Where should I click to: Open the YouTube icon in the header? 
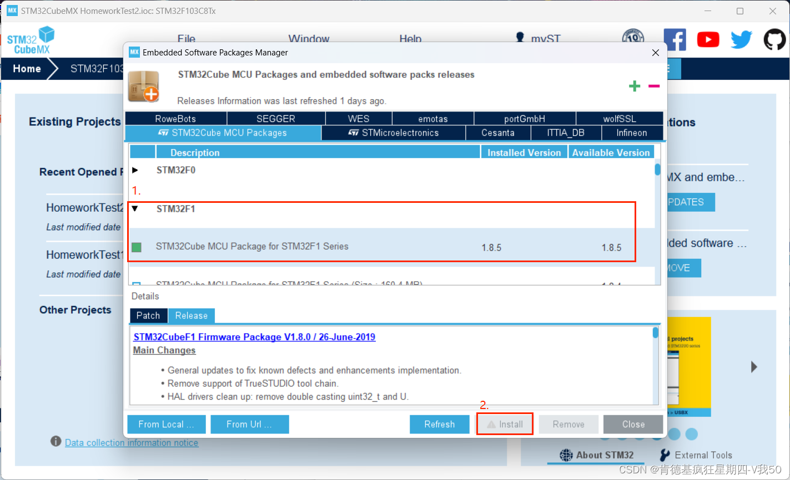pos(708,39)
